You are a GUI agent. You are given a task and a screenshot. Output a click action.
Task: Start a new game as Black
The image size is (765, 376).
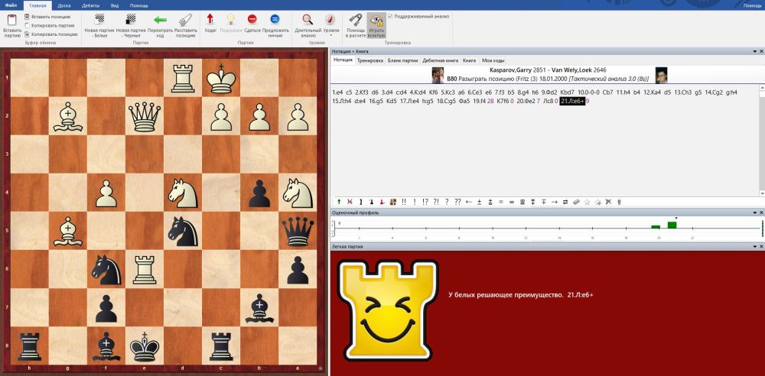tap(129, 23)
